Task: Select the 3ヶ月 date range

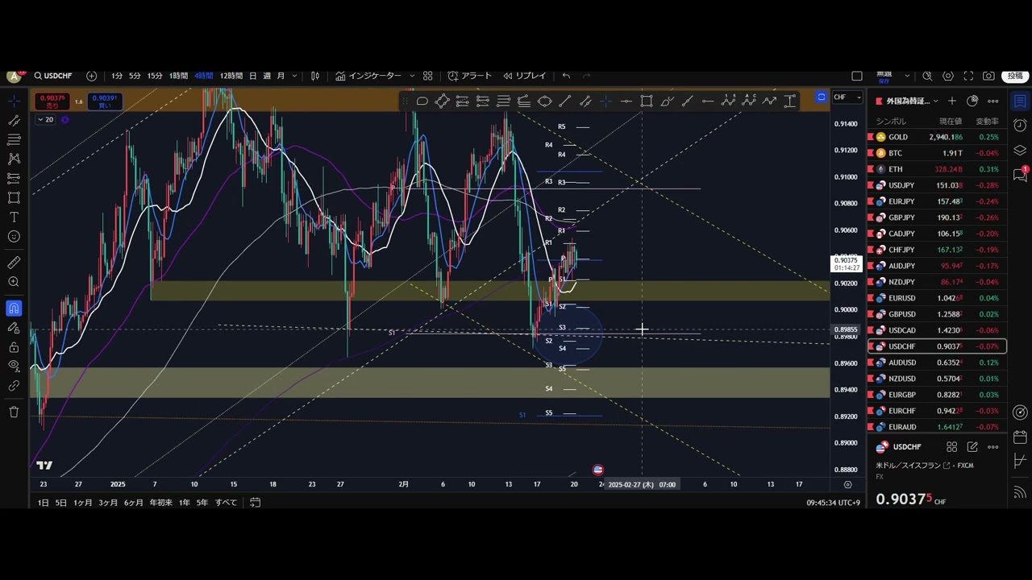Action: [x=108, y=503]
